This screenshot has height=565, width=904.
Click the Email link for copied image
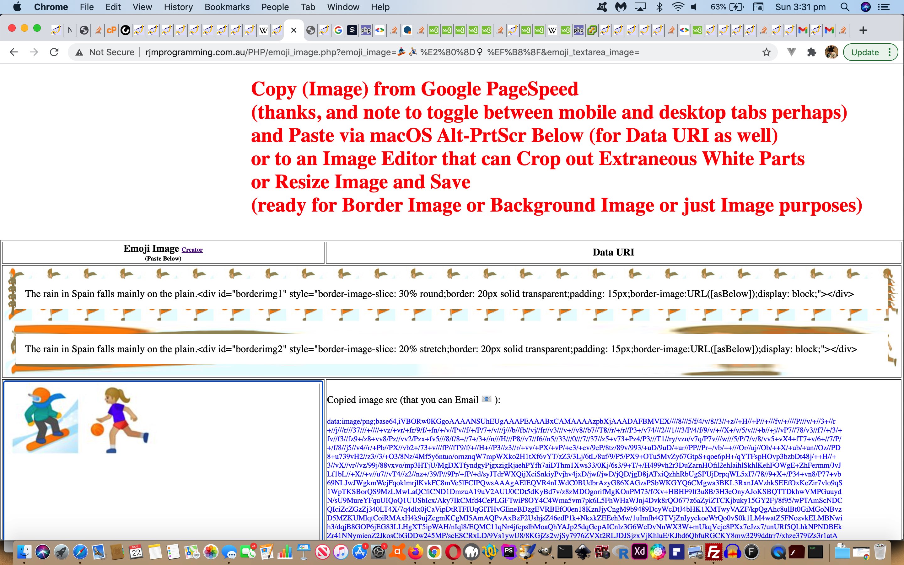[x=466, y=400]
